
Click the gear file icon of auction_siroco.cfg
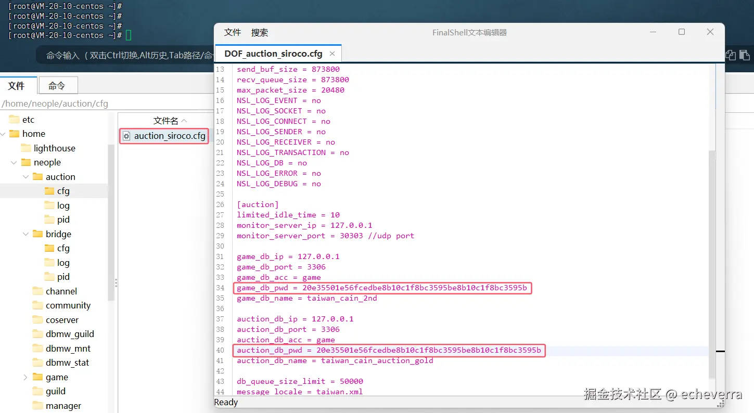[126, 136]
